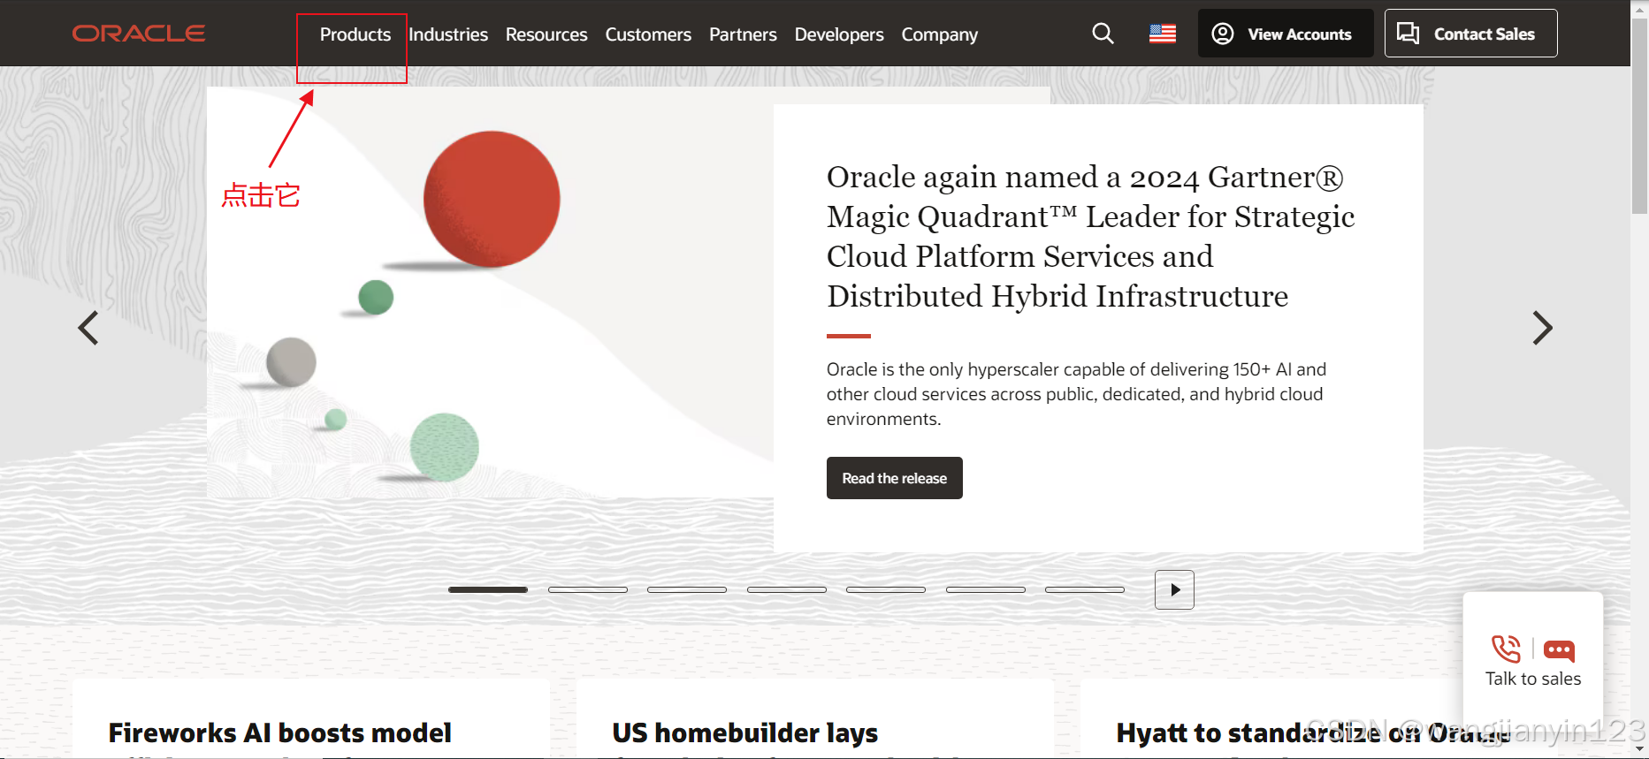Select the first carousel slide indicator

[x=488, y=589]
